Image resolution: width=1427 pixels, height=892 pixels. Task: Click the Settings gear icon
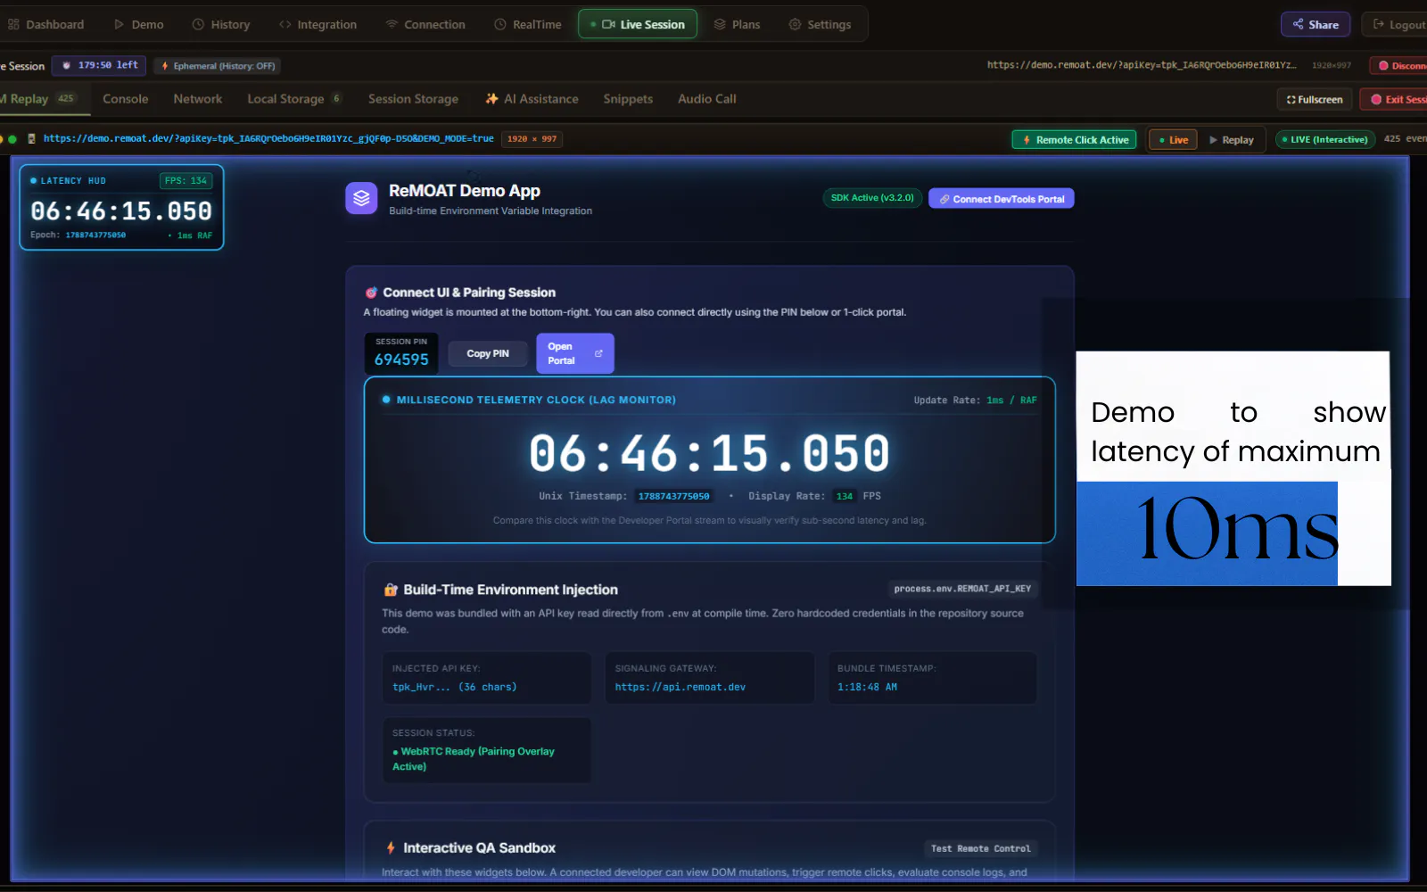[795, 24]
